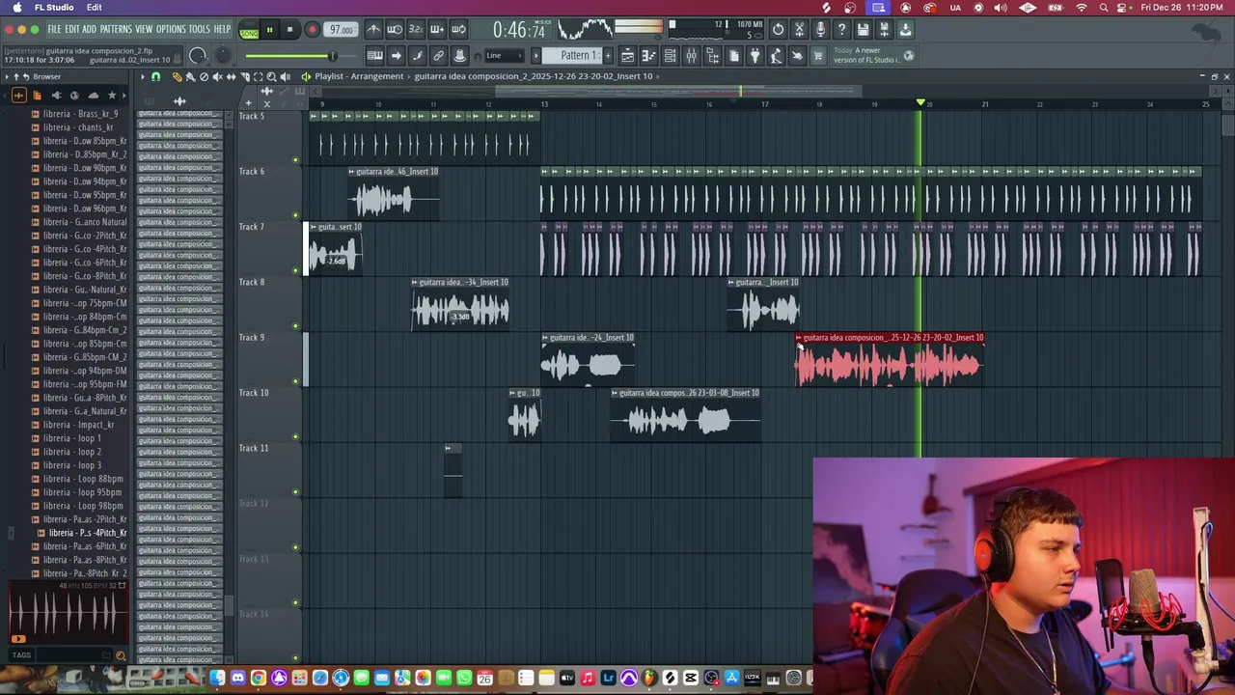The height and width of the screenshot is (695, 1235).
Task: Open the Channel rack view icon
Action: 670,55
